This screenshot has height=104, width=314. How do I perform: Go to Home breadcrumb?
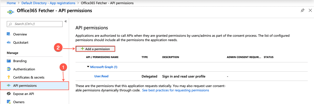click(11, 3)
